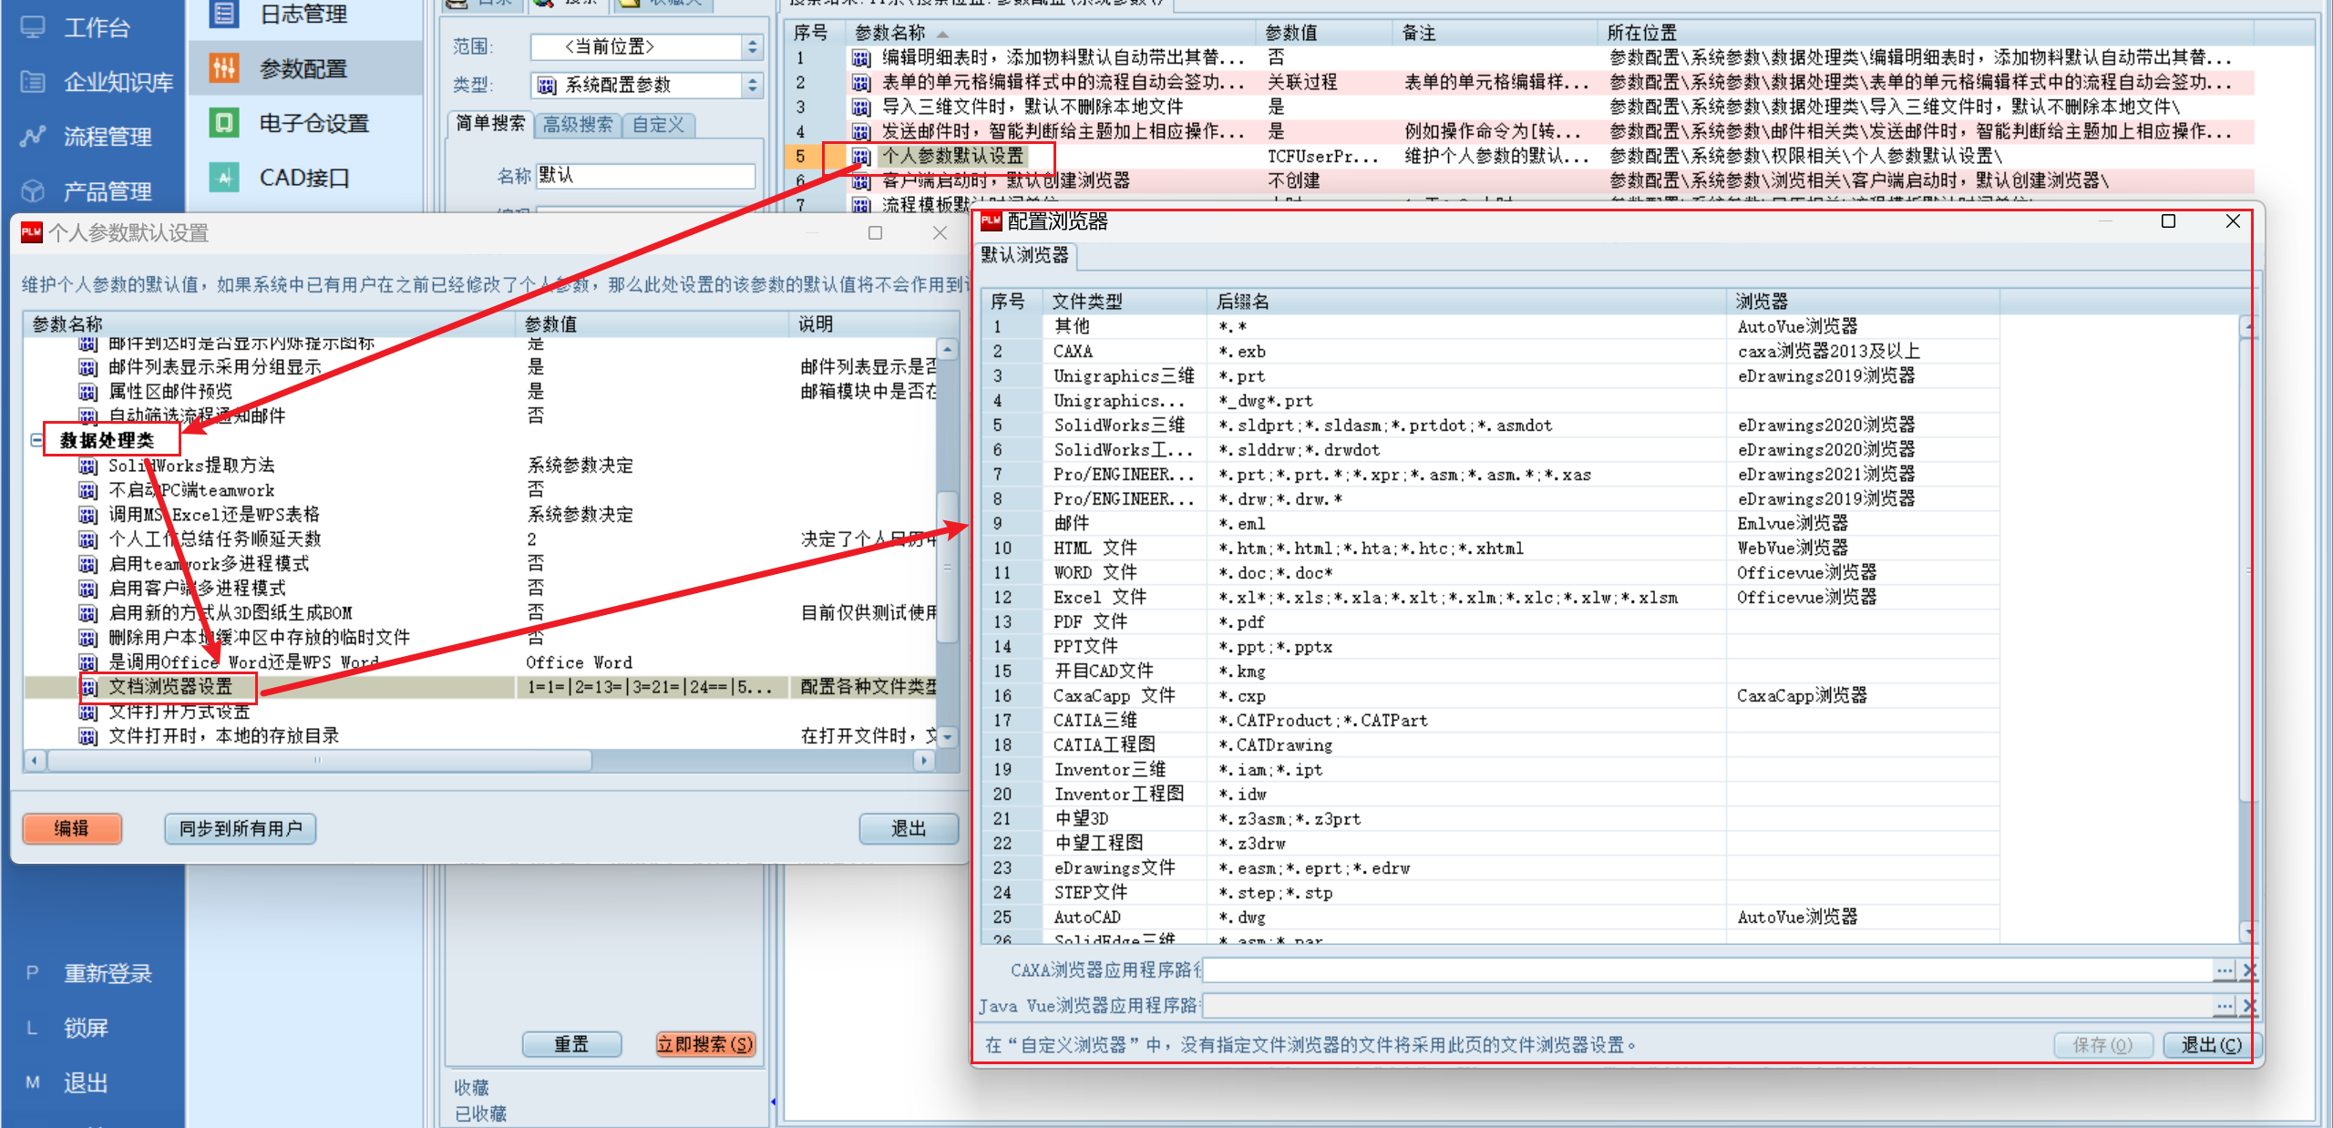Open the 企业知识库 icon
The height and width of the screenshot is (1128, 2333).
pos(33,82)
